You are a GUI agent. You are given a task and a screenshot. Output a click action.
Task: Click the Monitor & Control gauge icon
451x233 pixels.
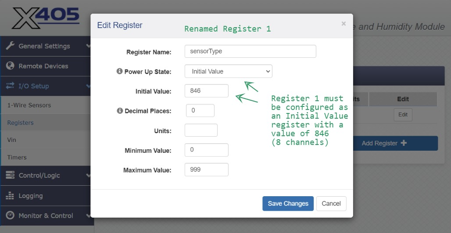point(10,215)
